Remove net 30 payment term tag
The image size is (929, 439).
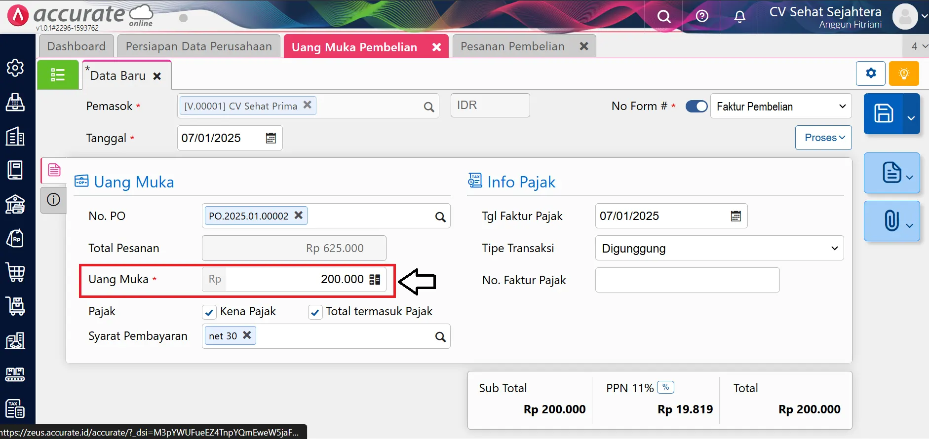[247, 335]
